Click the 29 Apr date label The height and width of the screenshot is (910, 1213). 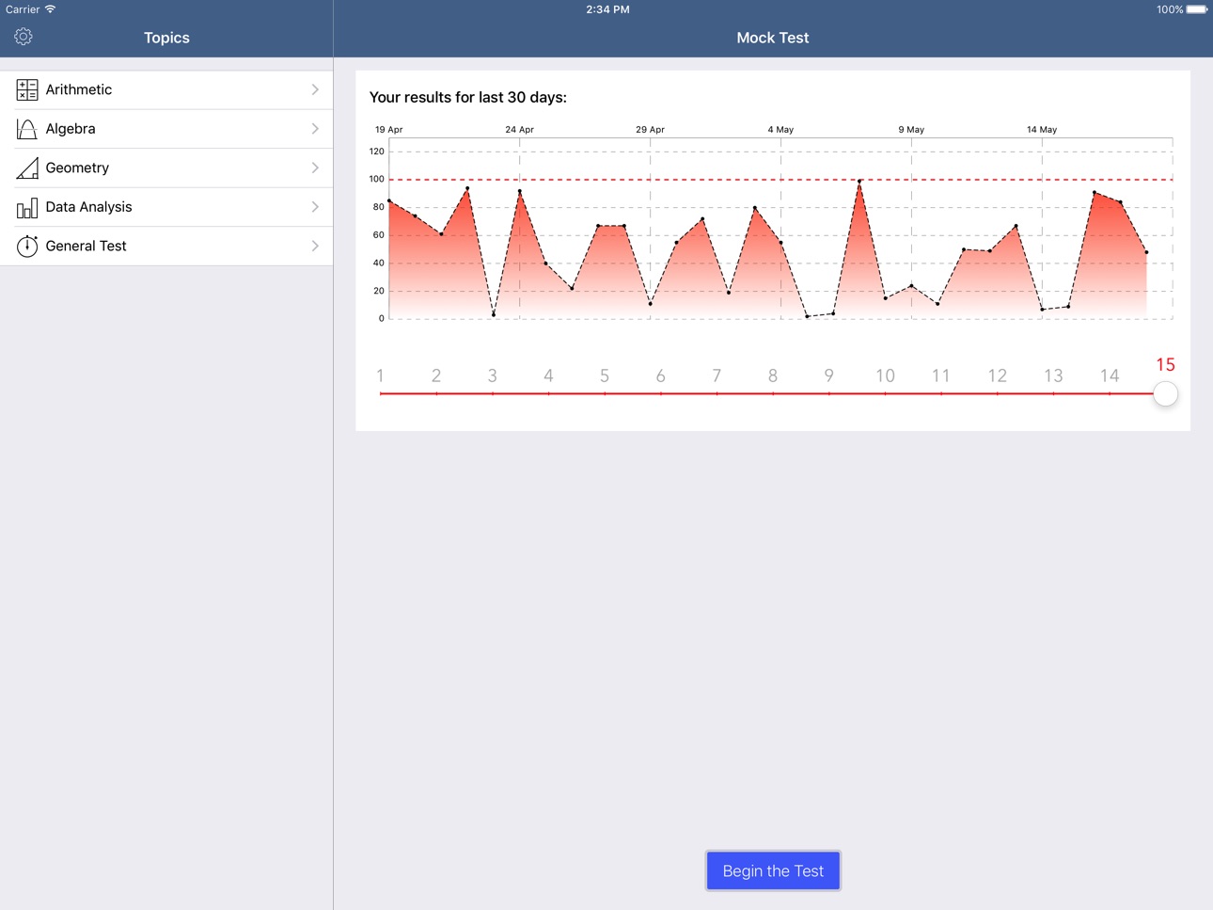[650, 130]
